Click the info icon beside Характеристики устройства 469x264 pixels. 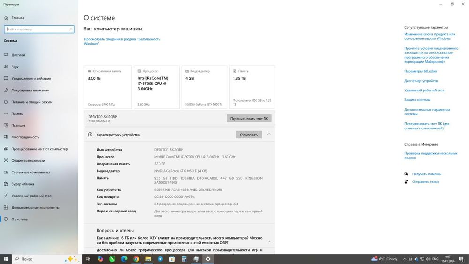[90, 135]
